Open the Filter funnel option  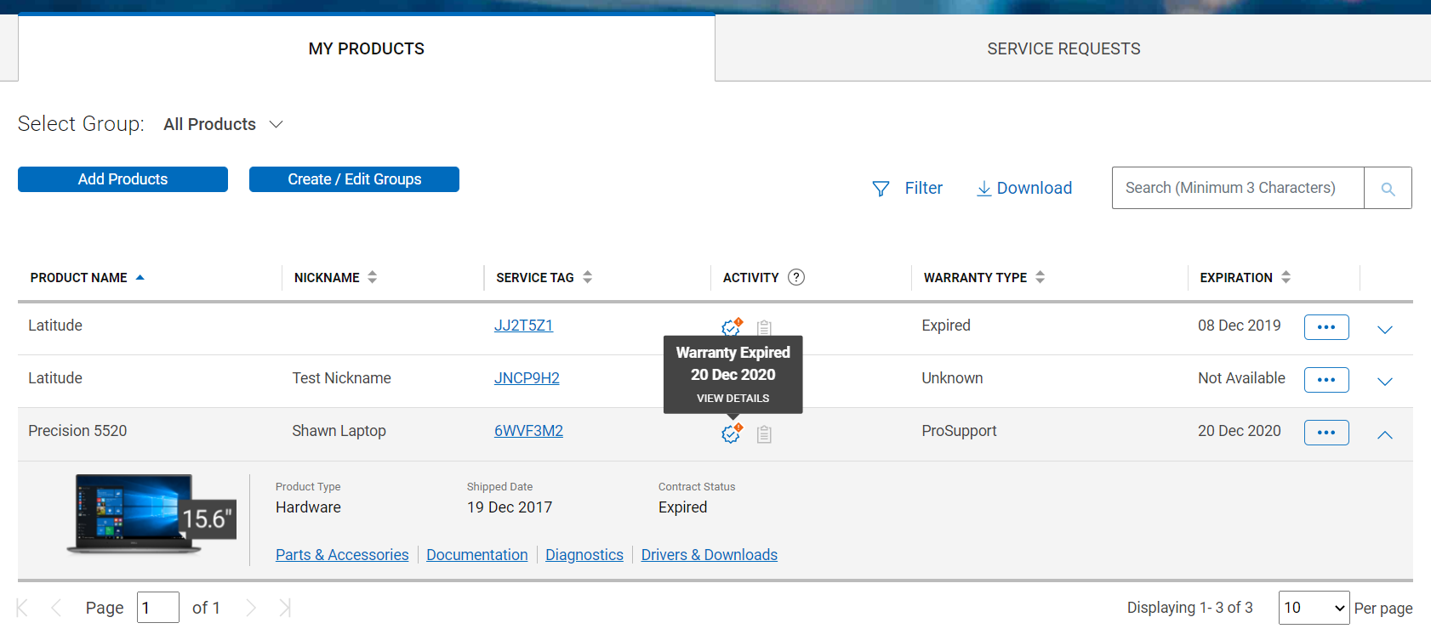908,188
